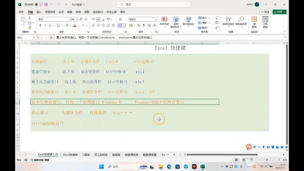Switch to the 公式 (Formulas) ribbon tab
Viewport: 304px width, 171px height.
pyautogui.click(x=61, y=12)
